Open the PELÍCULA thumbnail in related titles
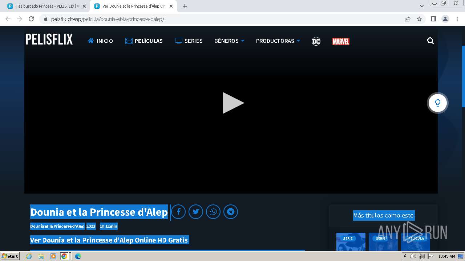Screen dimensions: 465x261 pyautogui.click(x=416, y=242)
